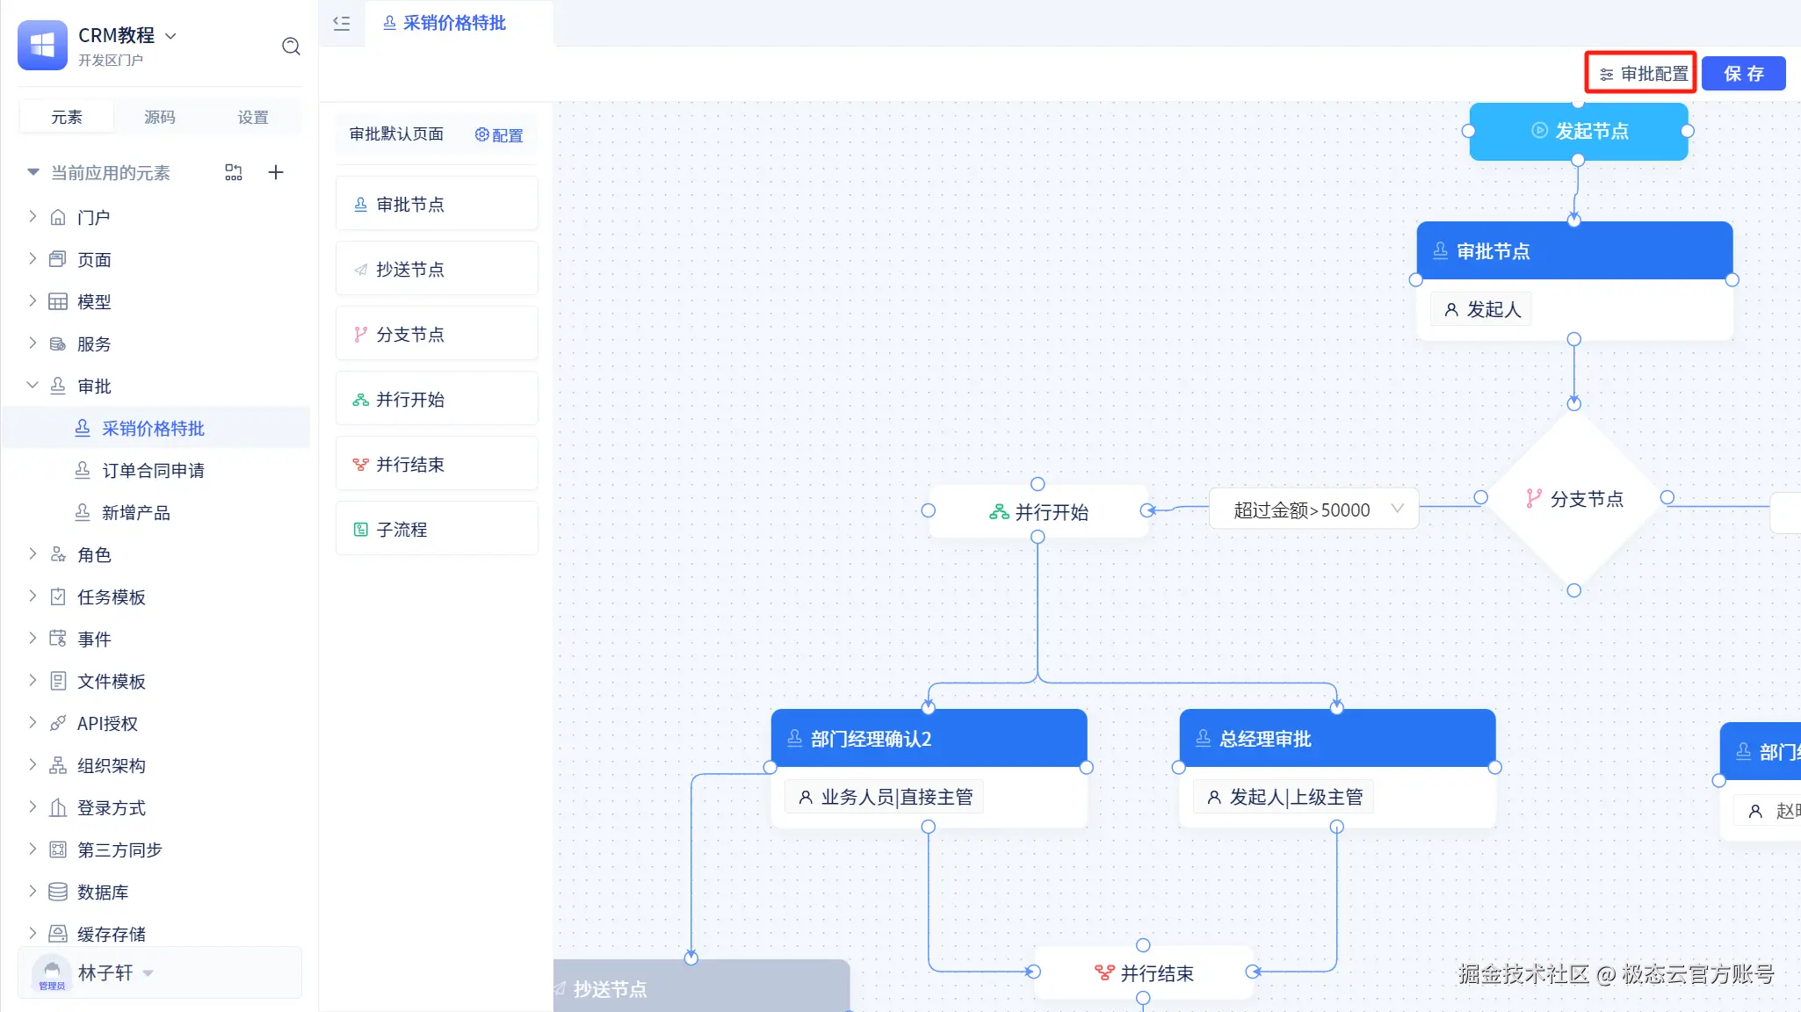Open the 超过金额>50000 condition dropdown
This screenshot has width=1801, height=1012.
click(1397, 509)
